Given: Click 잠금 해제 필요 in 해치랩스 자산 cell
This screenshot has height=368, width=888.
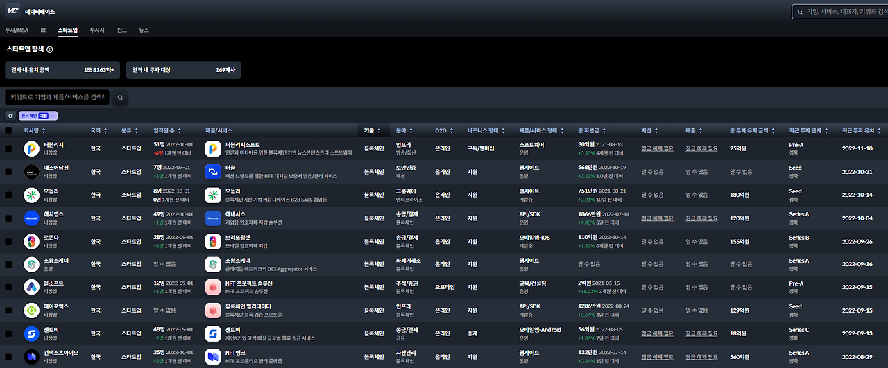Looking at the screenshot, I should coord(657,218).
